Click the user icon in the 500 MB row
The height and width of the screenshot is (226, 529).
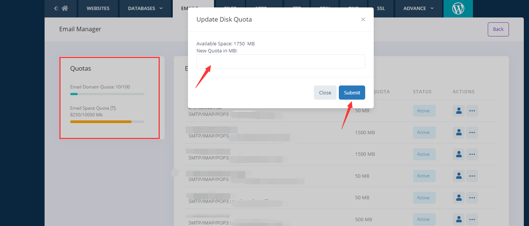[458, 219]
